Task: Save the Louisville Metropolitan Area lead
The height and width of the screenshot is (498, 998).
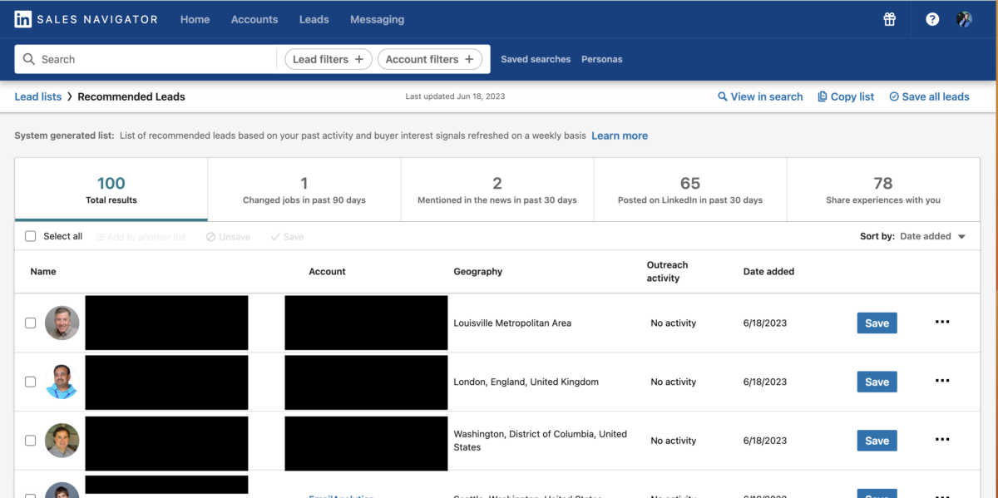Action: click(x=877, y=323)
